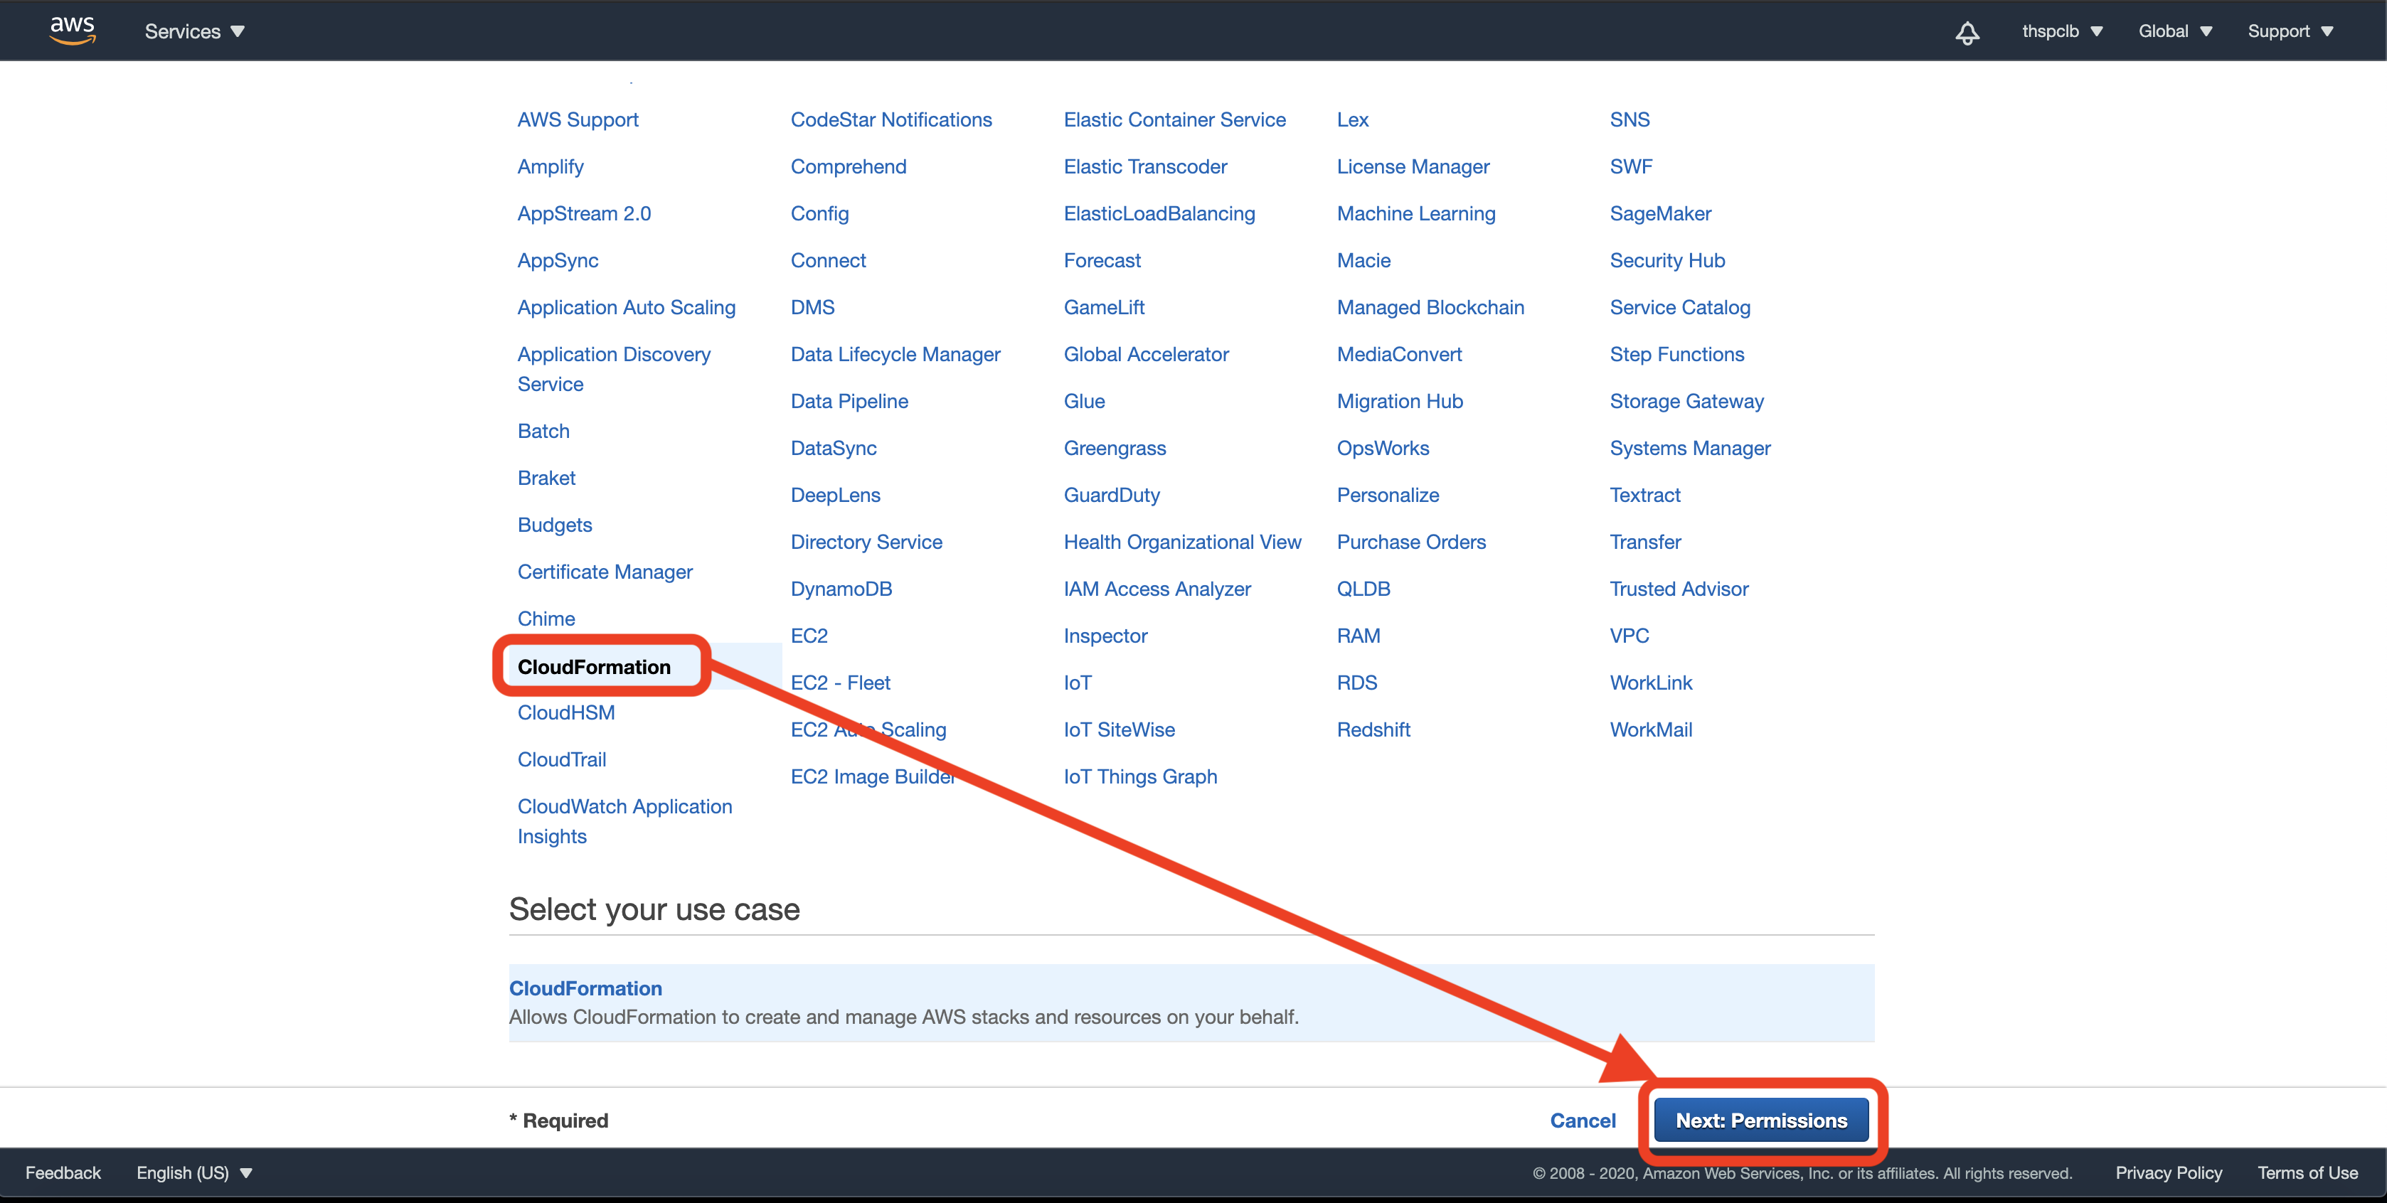This screenshot has height=1203, width=2387.
Task: Choose Application Auto Scaling
Action: (x=627, y=307)
